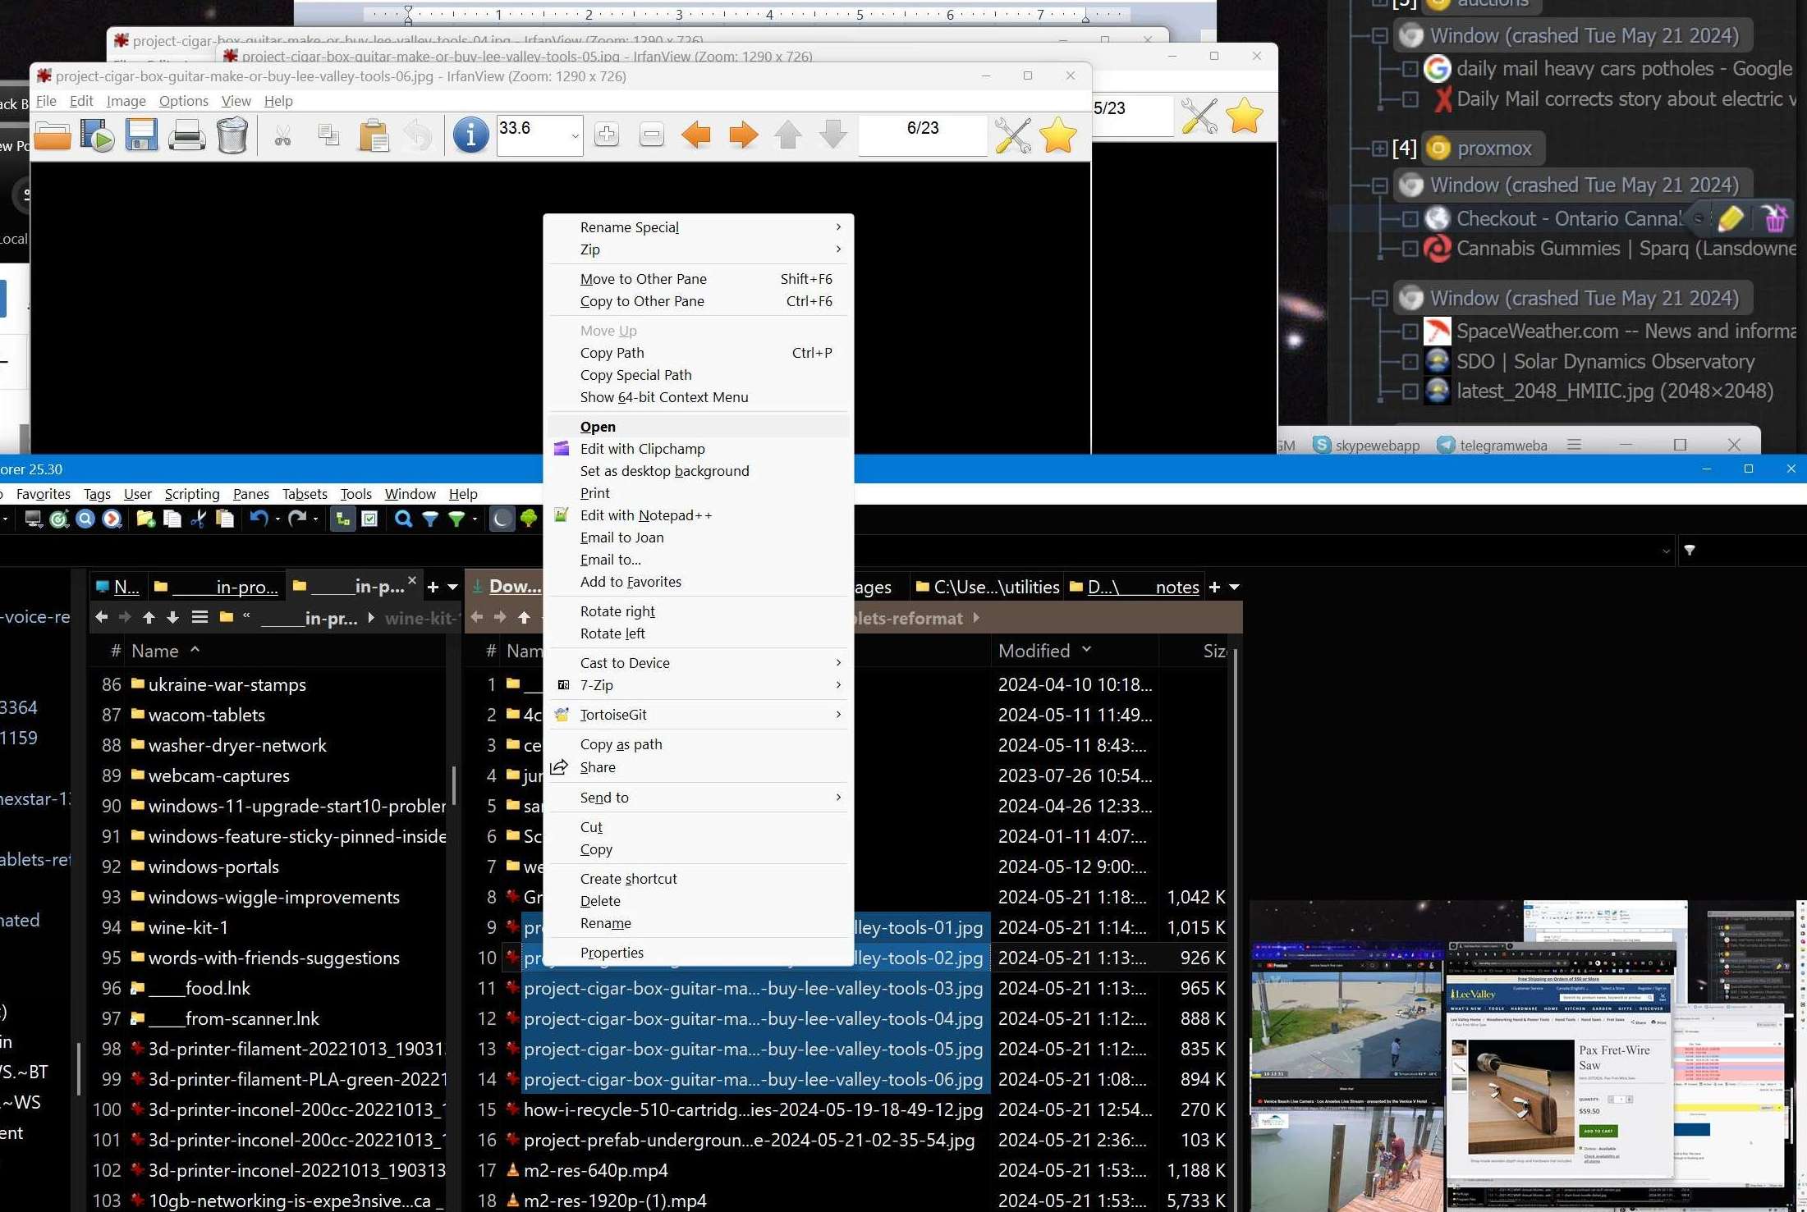Go to next image with orange right arrow
1807x1212 pixels.
743,135
